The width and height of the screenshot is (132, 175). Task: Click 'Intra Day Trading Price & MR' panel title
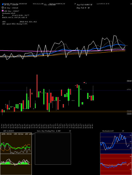(49, 131)
